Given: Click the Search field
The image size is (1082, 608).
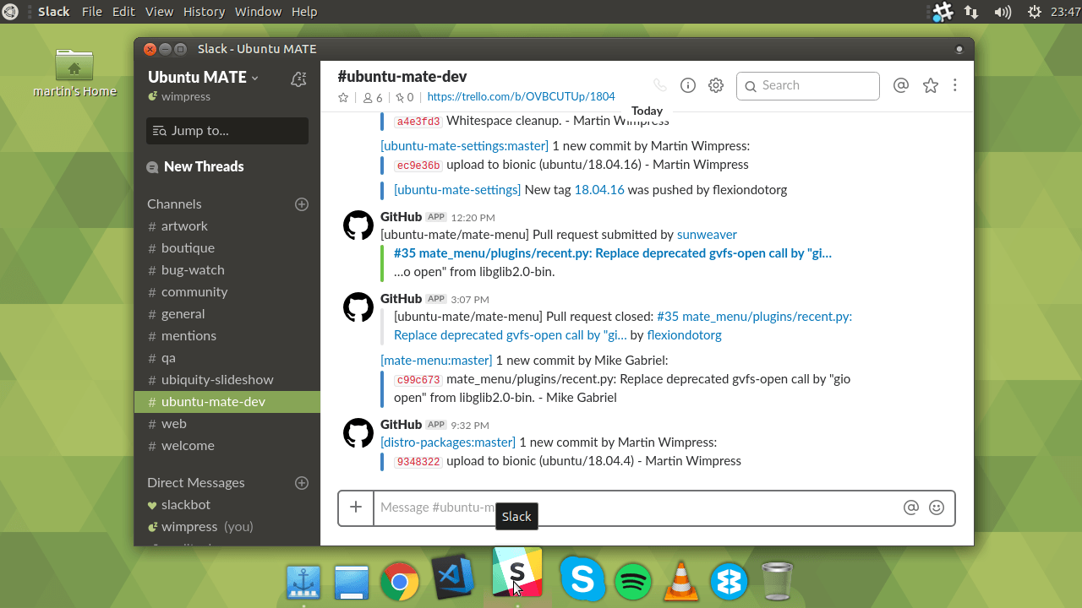Looking at the screenshot, I should [808, 85].
